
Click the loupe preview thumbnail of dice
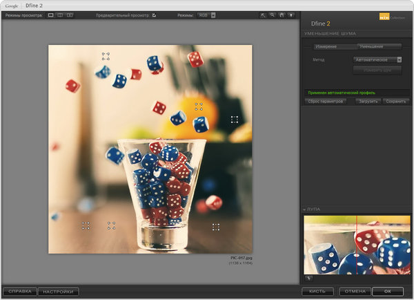(357, 245)
